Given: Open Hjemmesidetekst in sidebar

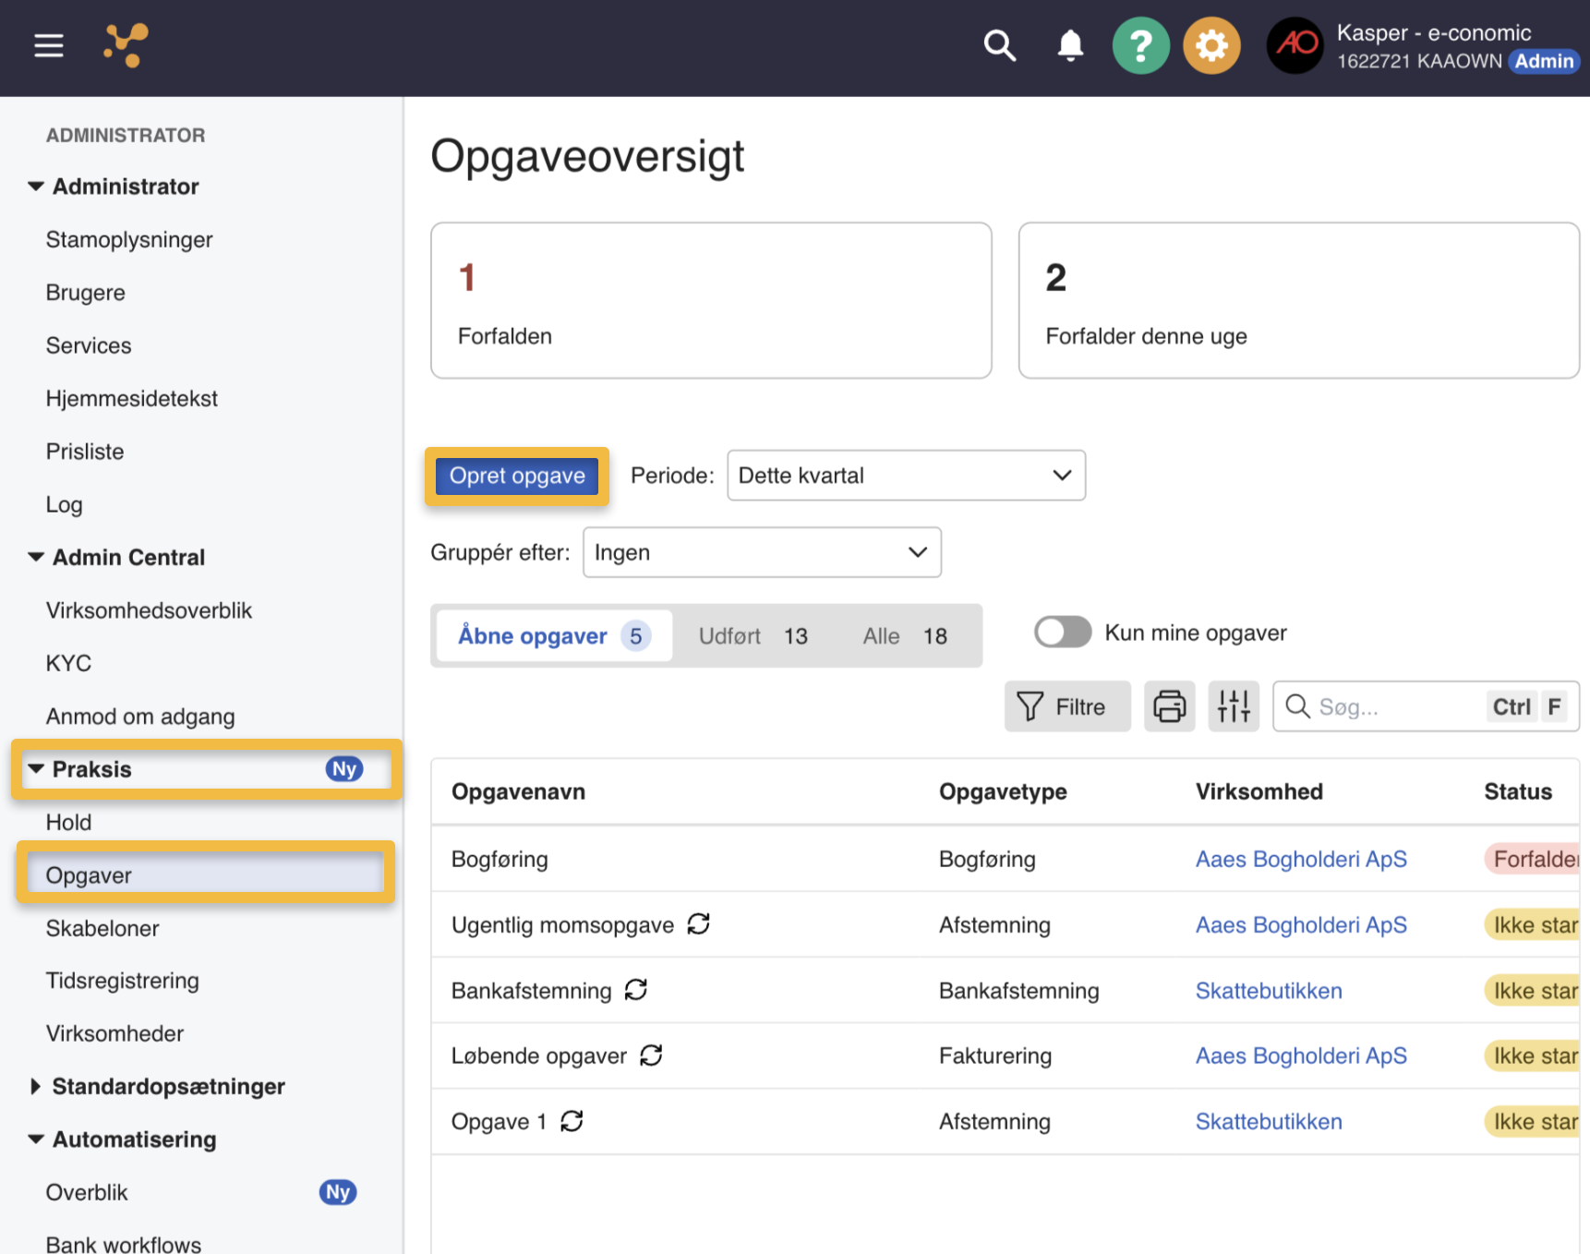Looking at the screenshot, I should tap(132, 399).
